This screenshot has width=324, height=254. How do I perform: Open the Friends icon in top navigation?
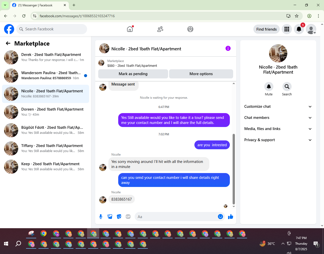160,29
